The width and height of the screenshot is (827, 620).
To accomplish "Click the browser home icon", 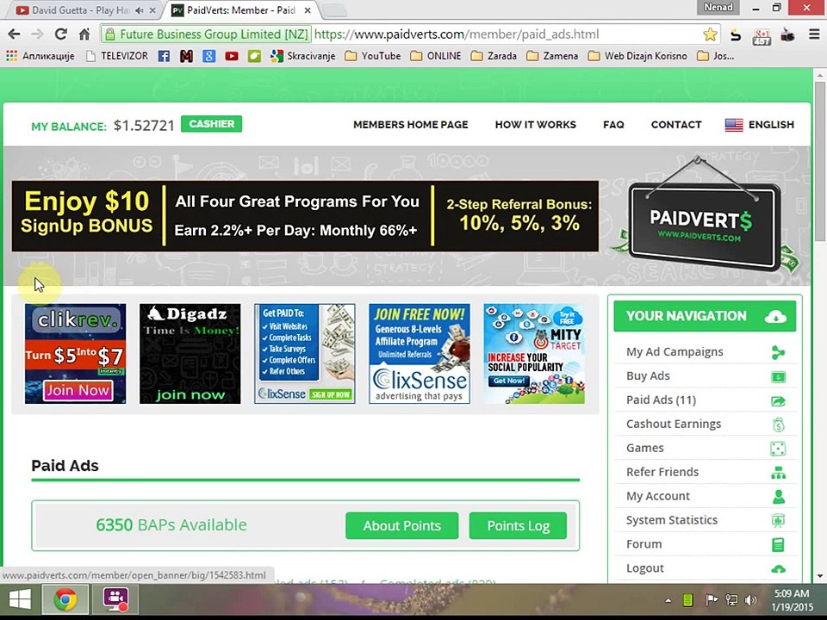I will (x=84, y=34).
